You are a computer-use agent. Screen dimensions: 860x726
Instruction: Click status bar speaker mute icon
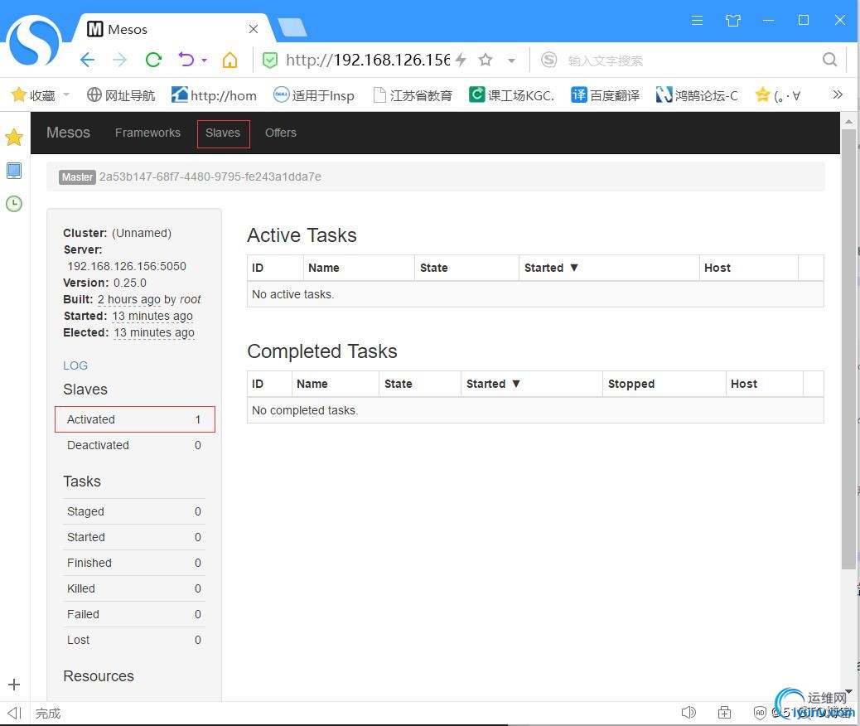[x=688, y=712]
